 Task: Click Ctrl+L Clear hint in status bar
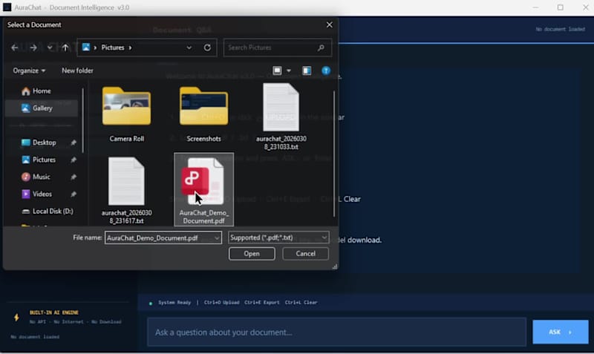(x=301, y=303)
